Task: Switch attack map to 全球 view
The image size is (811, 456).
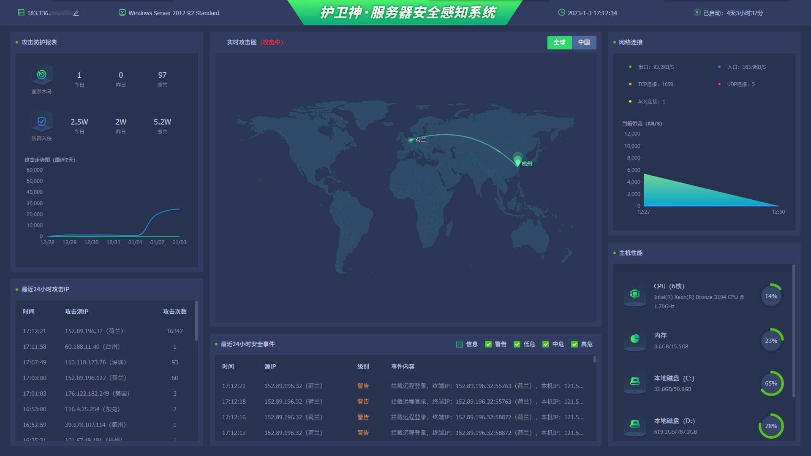Action: (559, 42)
